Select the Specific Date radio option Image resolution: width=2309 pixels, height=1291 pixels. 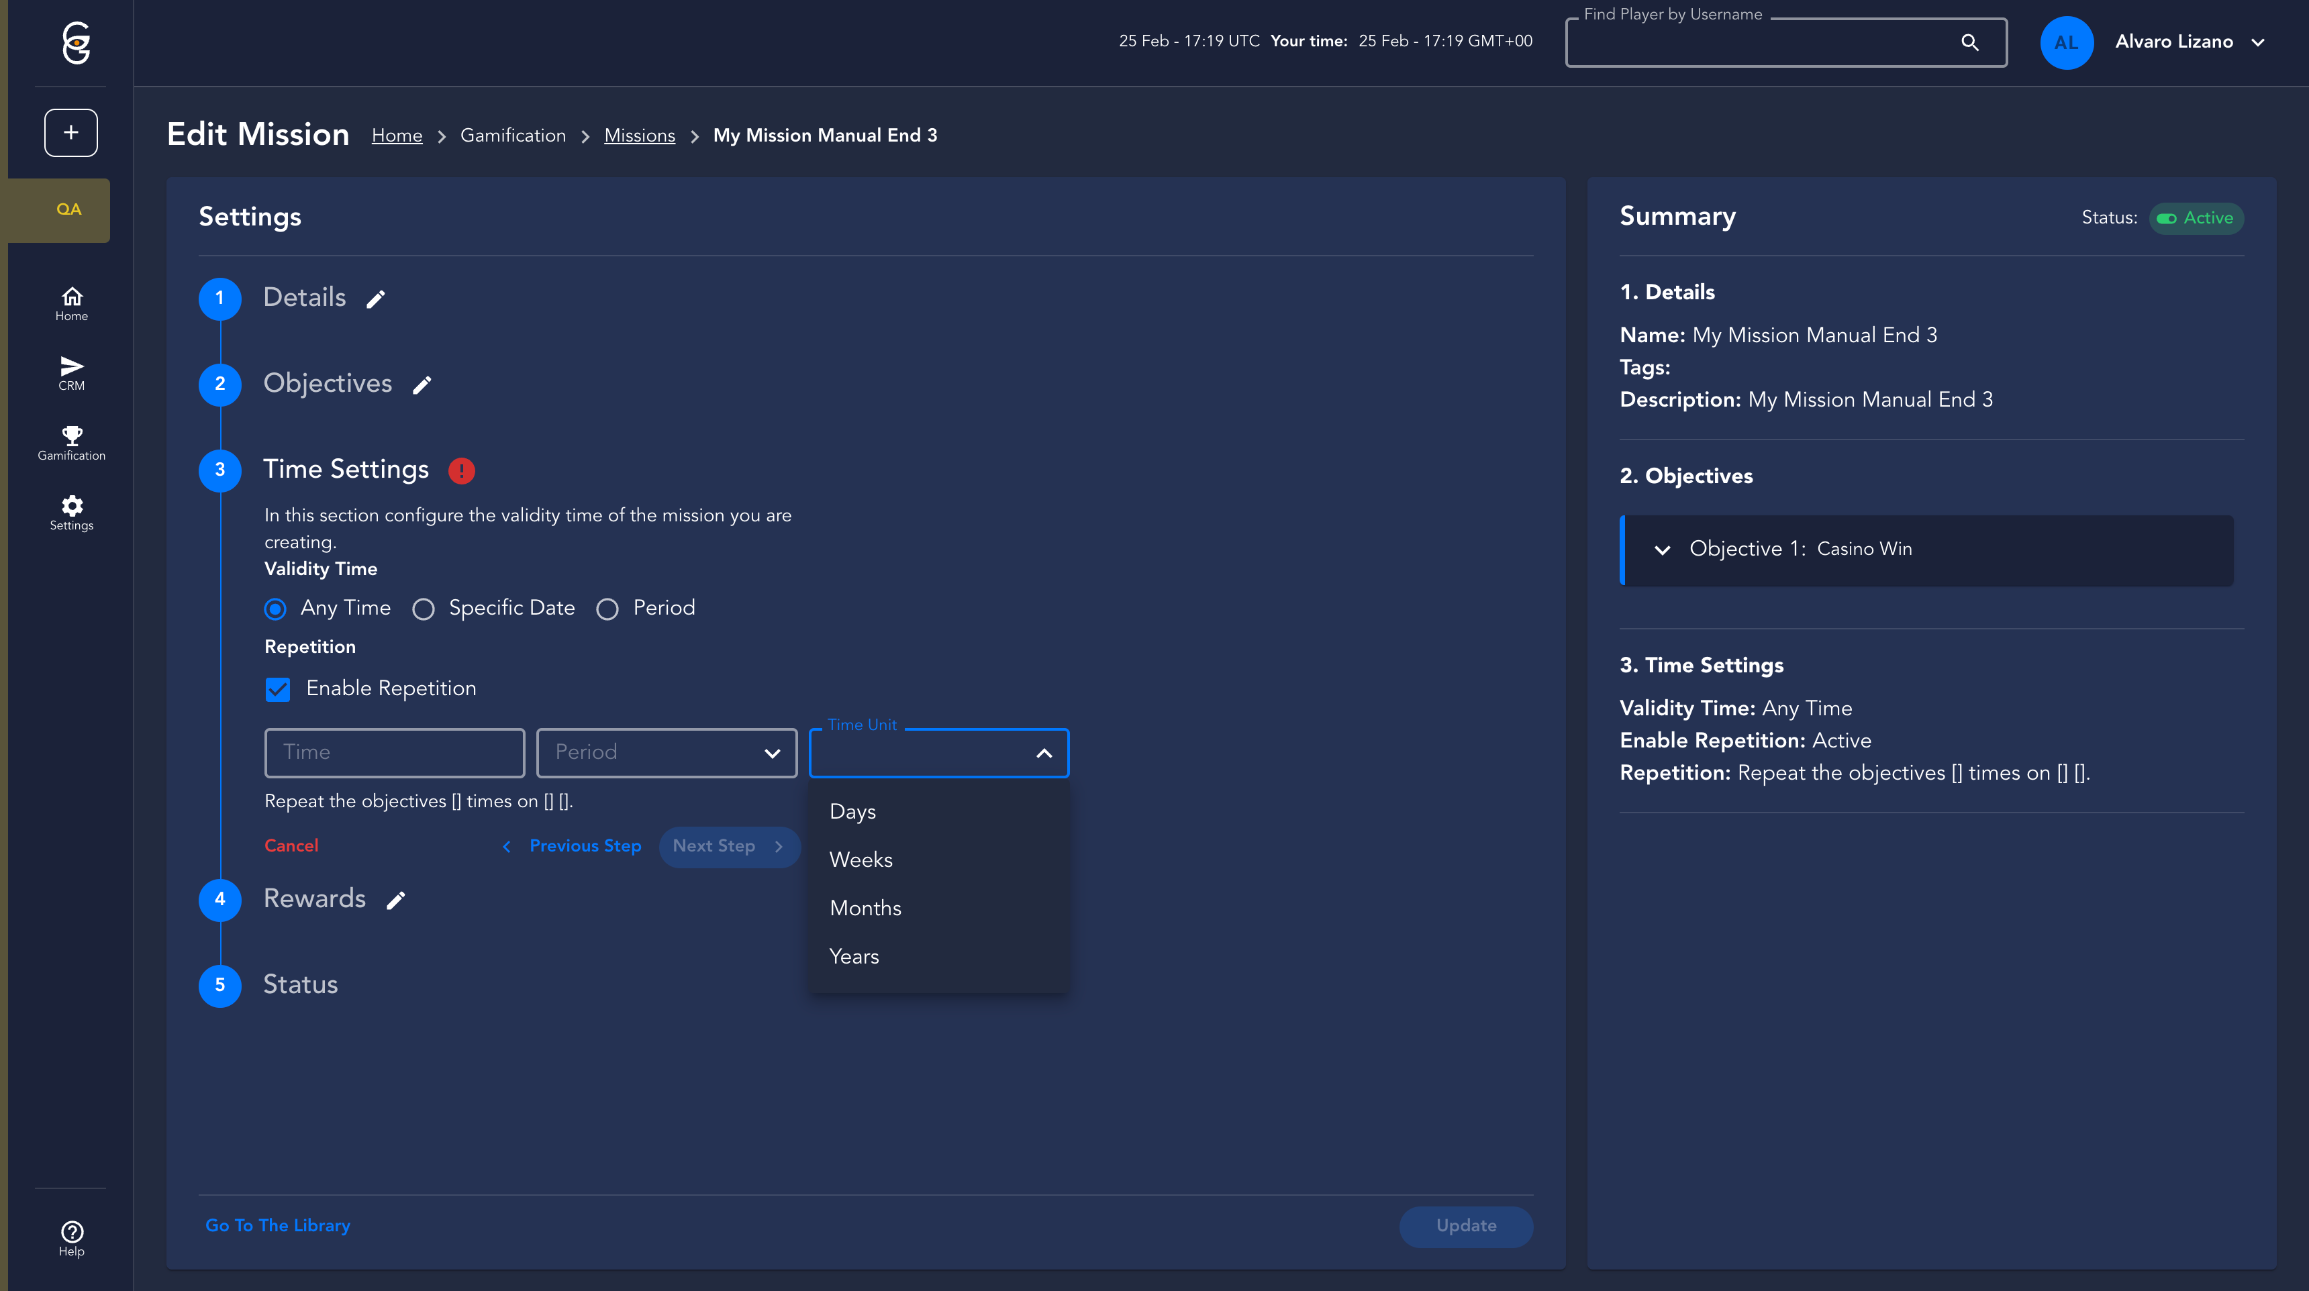pos(423,609)
